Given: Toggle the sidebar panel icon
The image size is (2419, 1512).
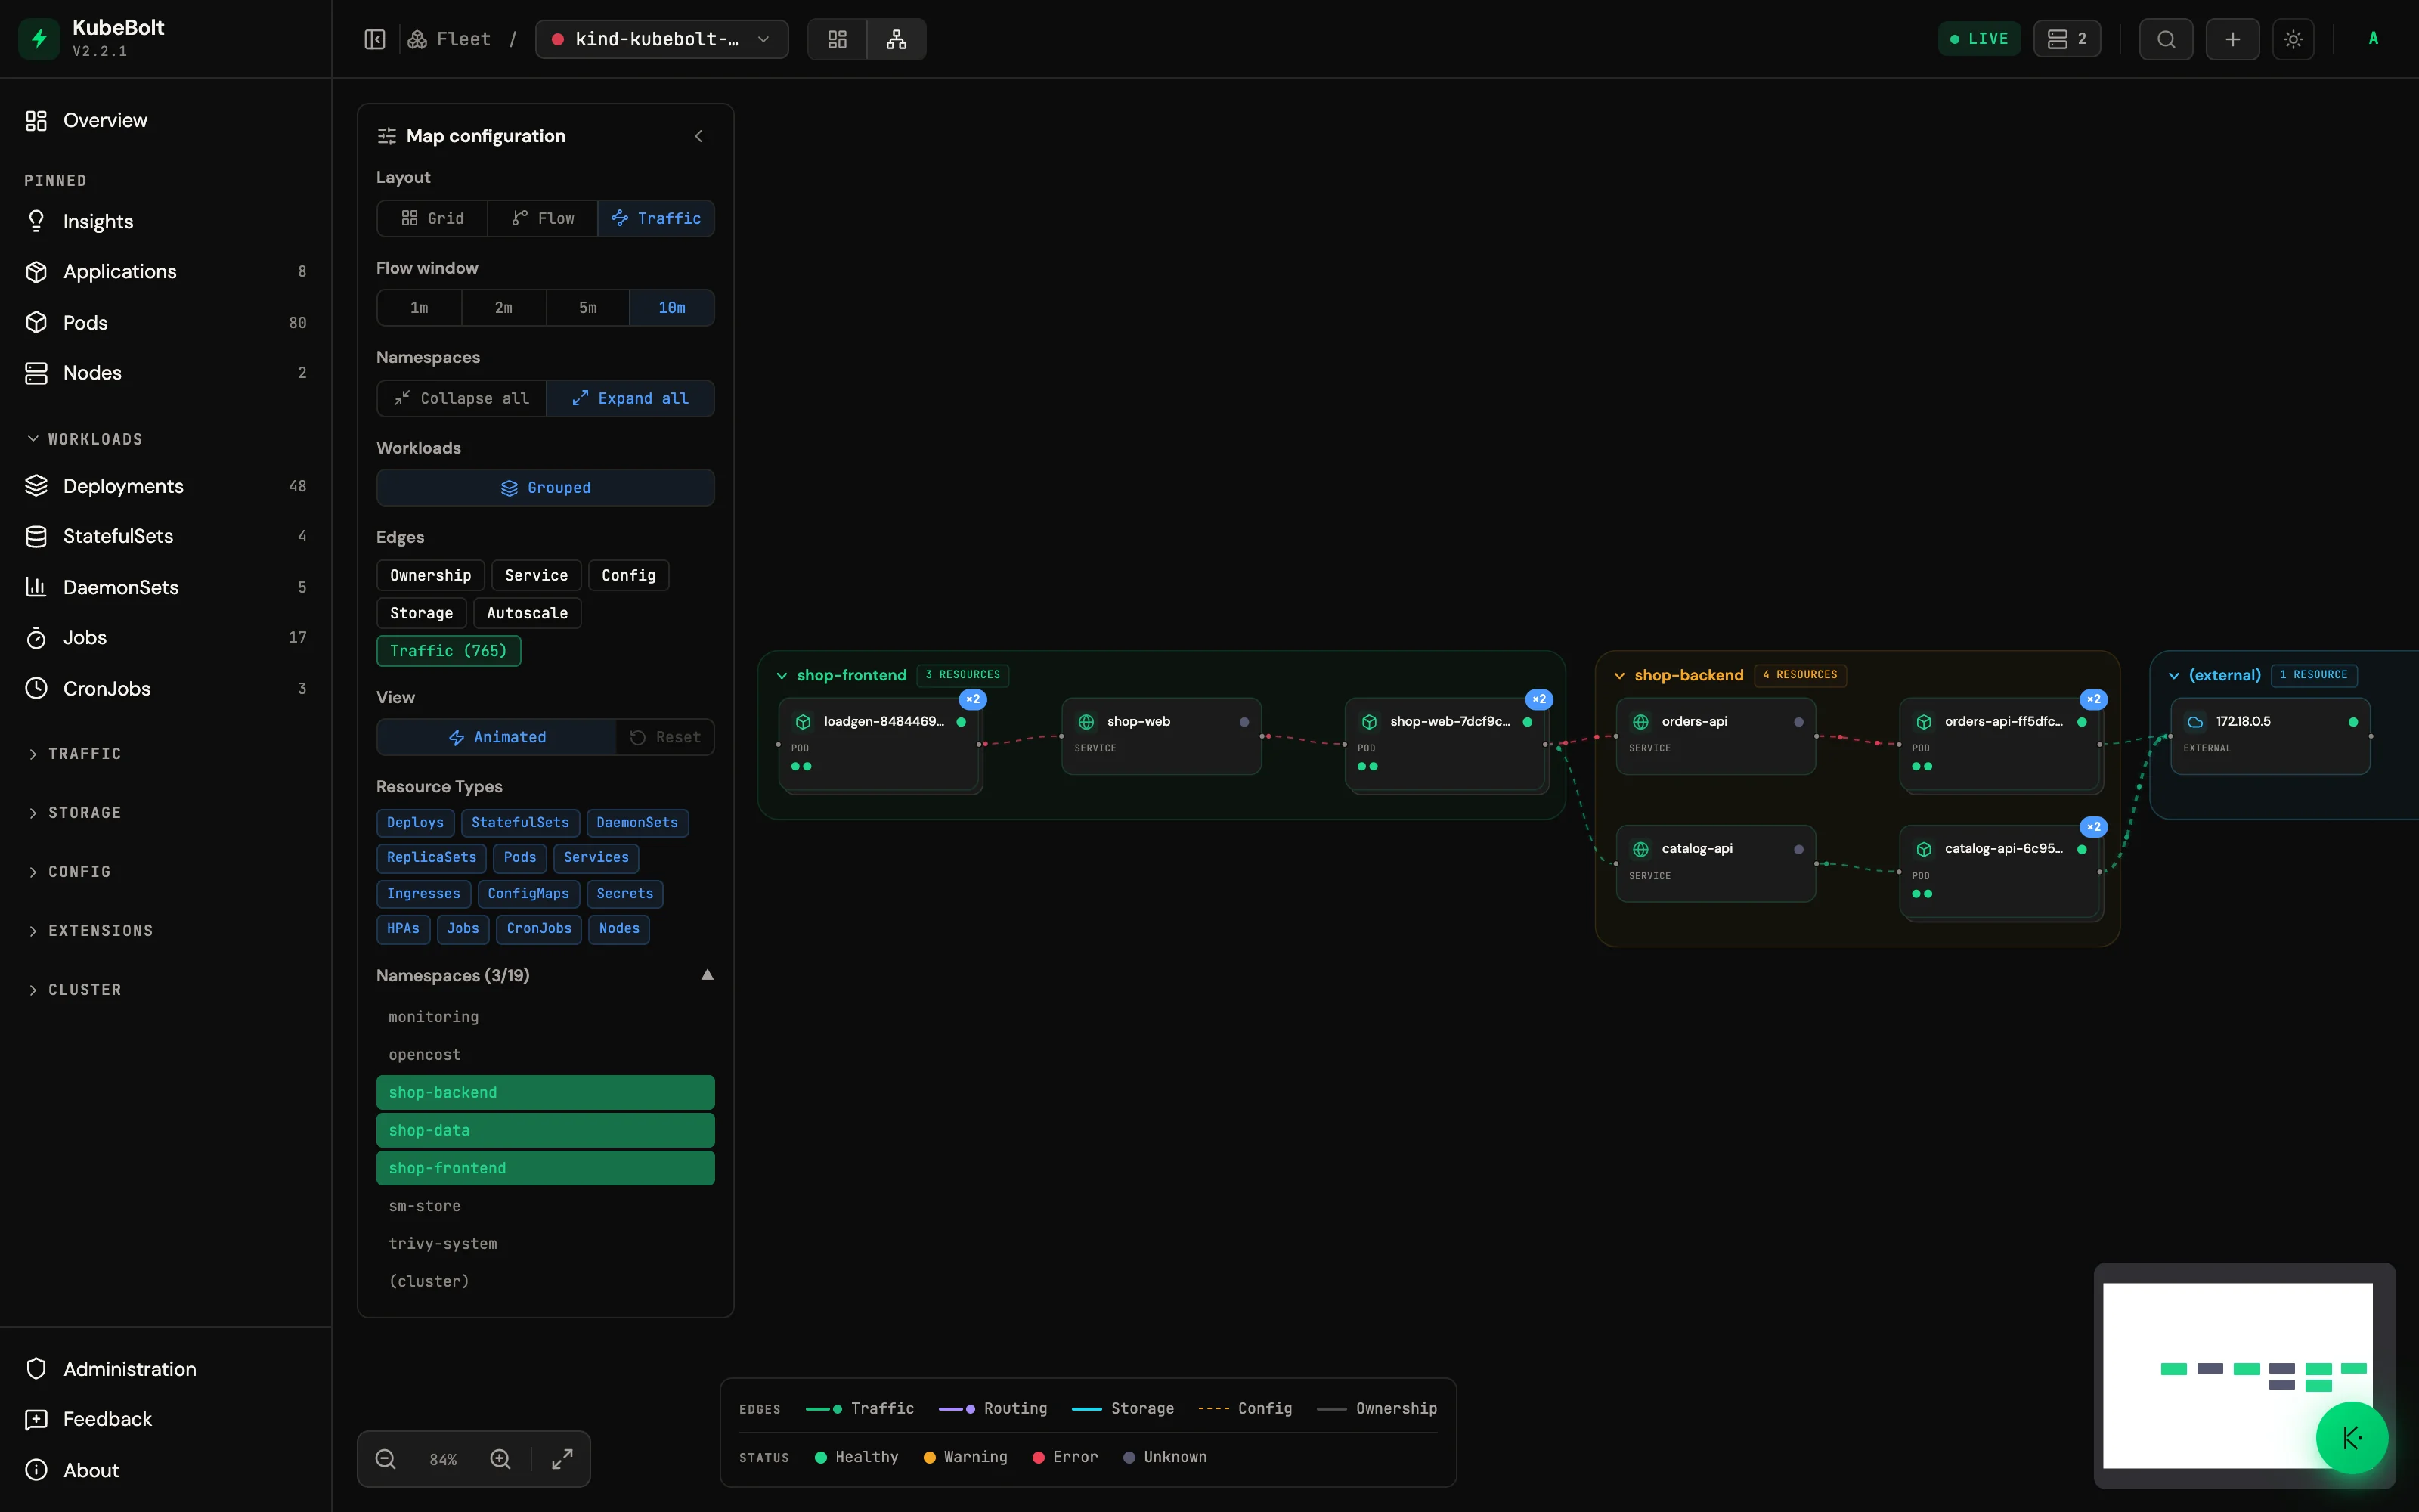Looking at the screenshot, I should point(375,39).
